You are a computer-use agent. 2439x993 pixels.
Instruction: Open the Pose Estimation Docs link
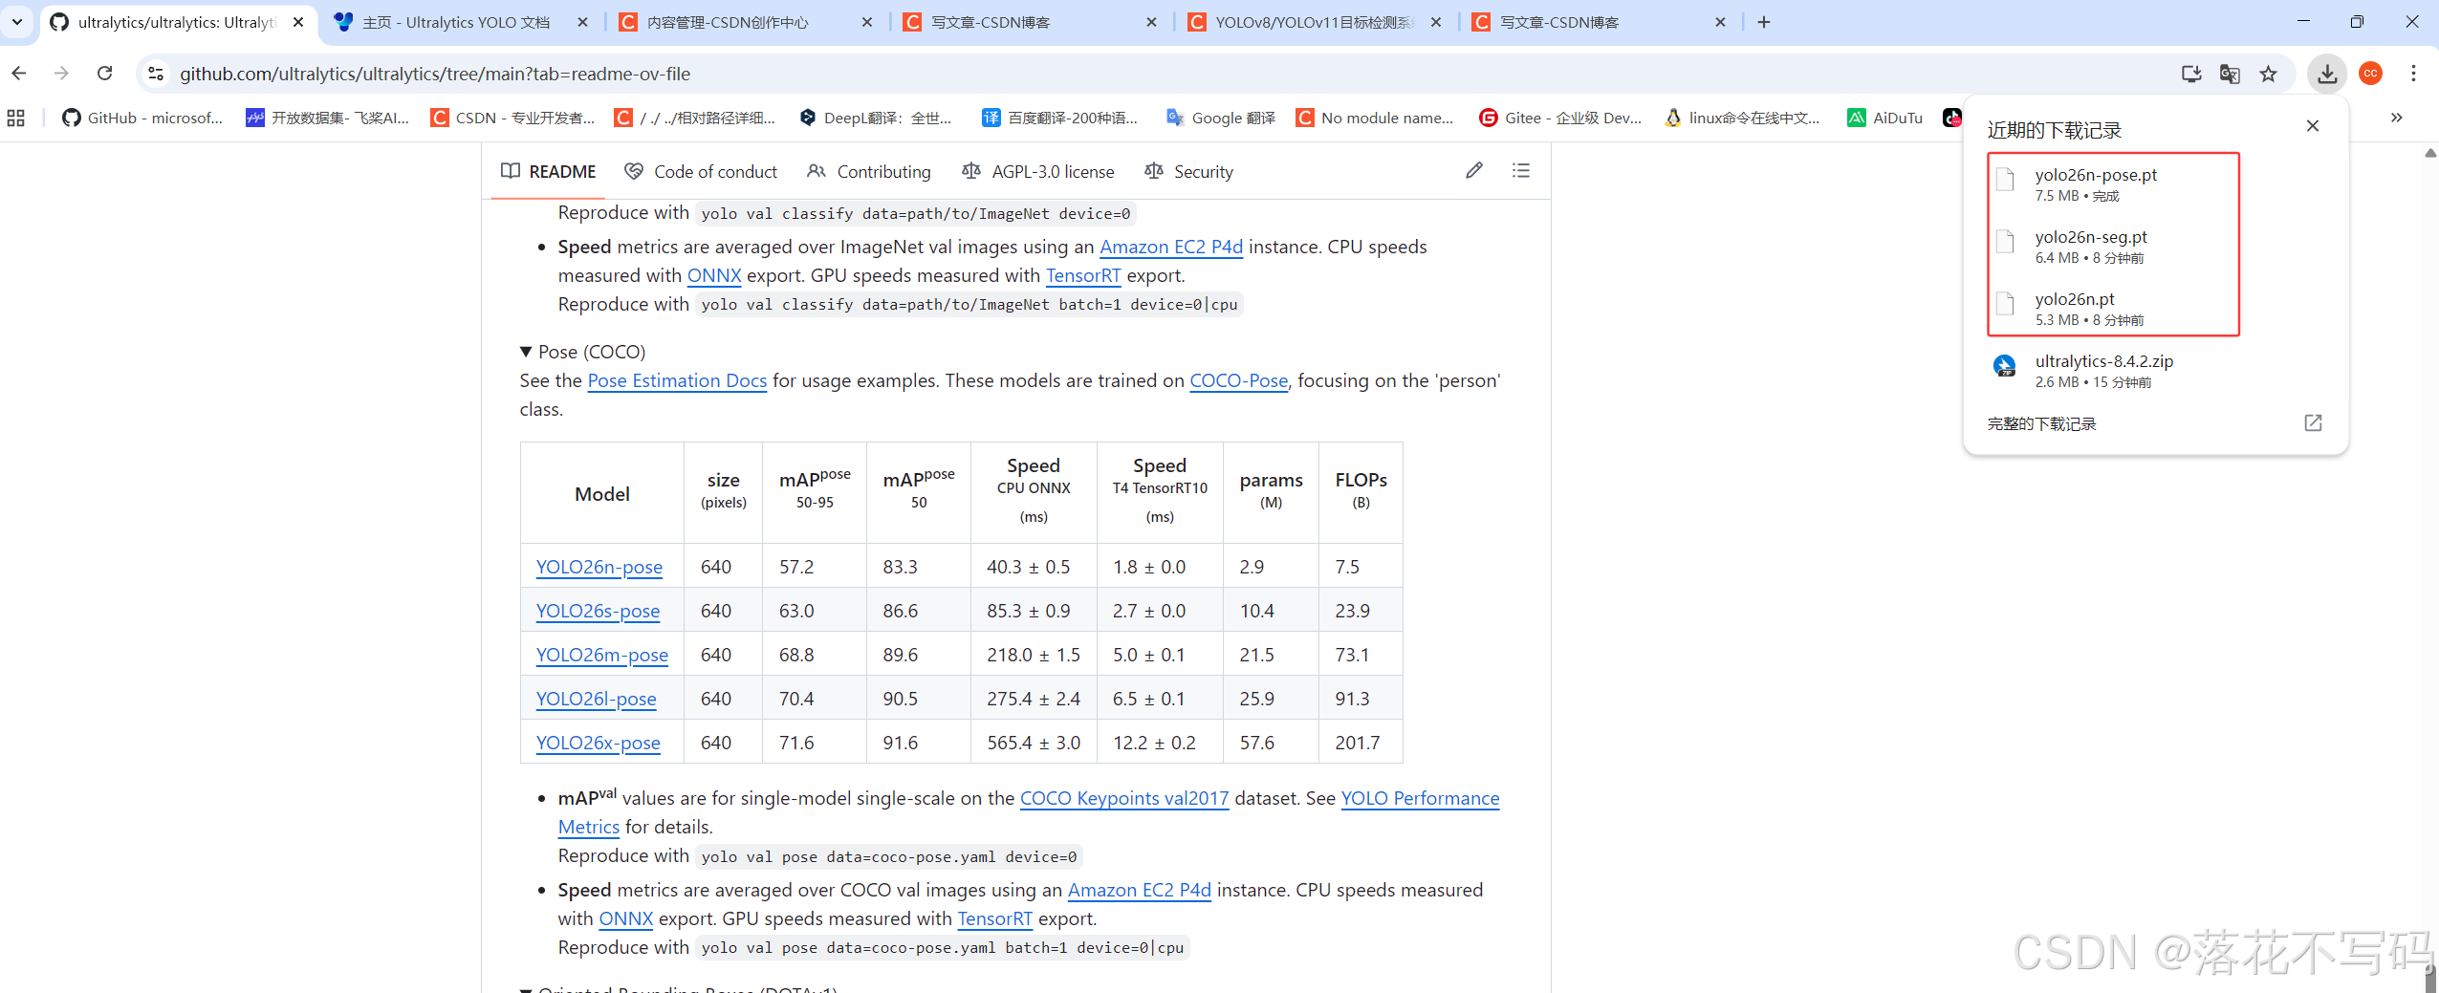677,380
